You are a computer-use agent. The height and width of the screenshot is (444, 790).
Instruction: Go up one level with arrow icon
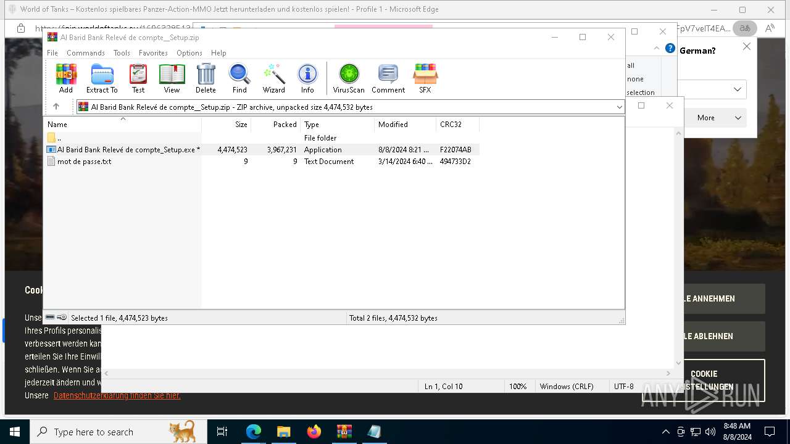click(56, 107)
